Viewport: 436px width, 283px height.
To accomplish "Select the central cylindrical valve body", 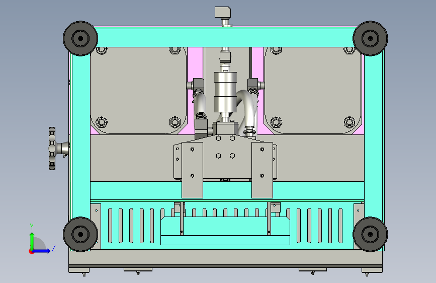I will [225, 92].
